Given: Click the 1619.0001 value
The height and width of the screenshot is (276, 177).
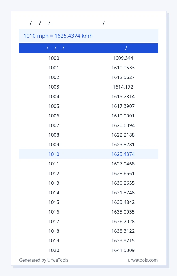Looking at the screenshot, I should 123,116.
